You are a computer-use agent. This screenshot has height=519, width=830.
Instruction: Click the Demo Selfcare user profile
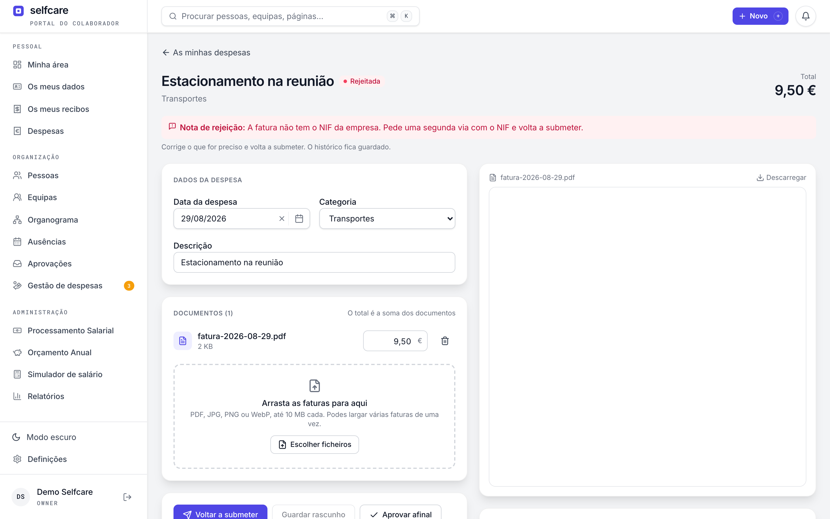(x=65, y=497)
